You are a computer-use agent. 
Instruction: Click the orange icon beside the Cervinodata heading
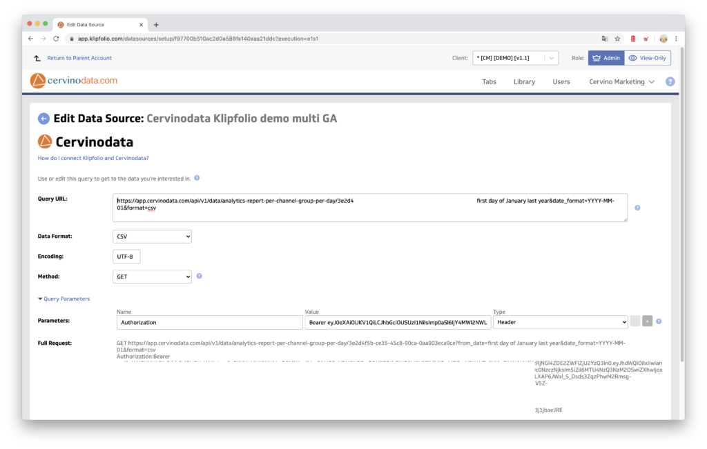click(x=45, y=141)
